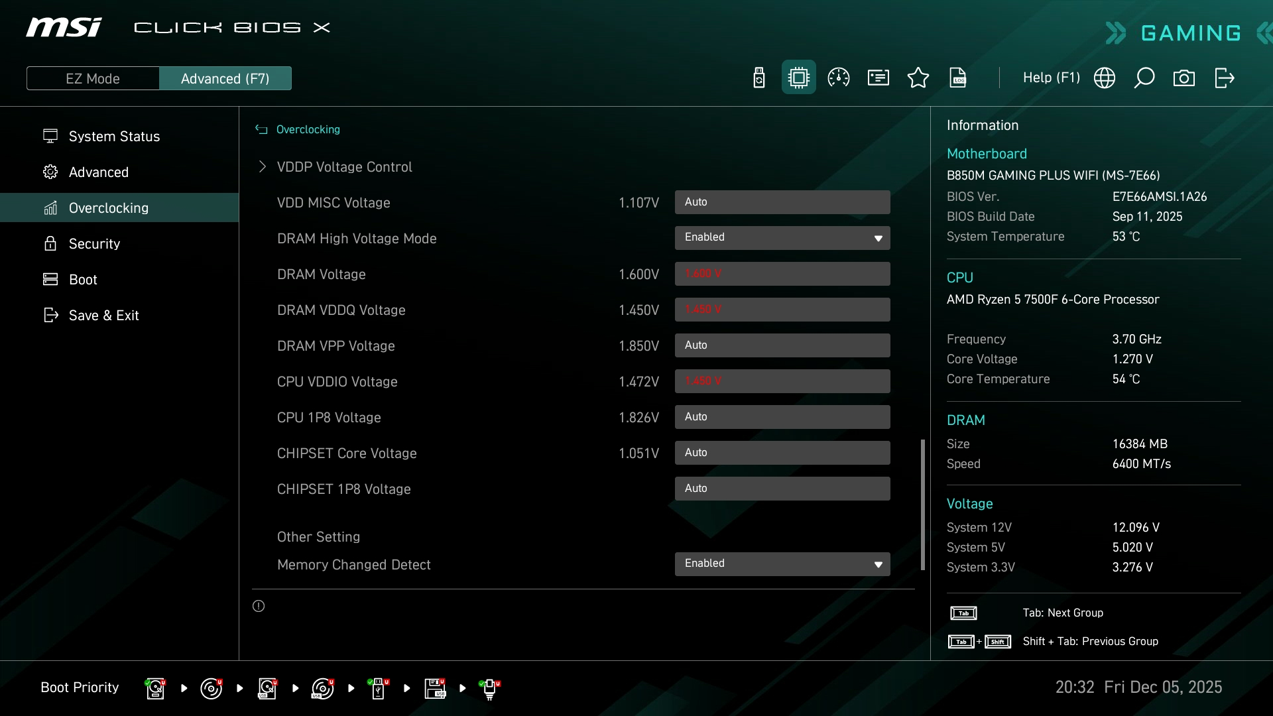Click the CPU 1P8 current reading 1.826V
The width and height of the screenshot is (1273, 716).
pyautogui.click(x=638, y=418)
